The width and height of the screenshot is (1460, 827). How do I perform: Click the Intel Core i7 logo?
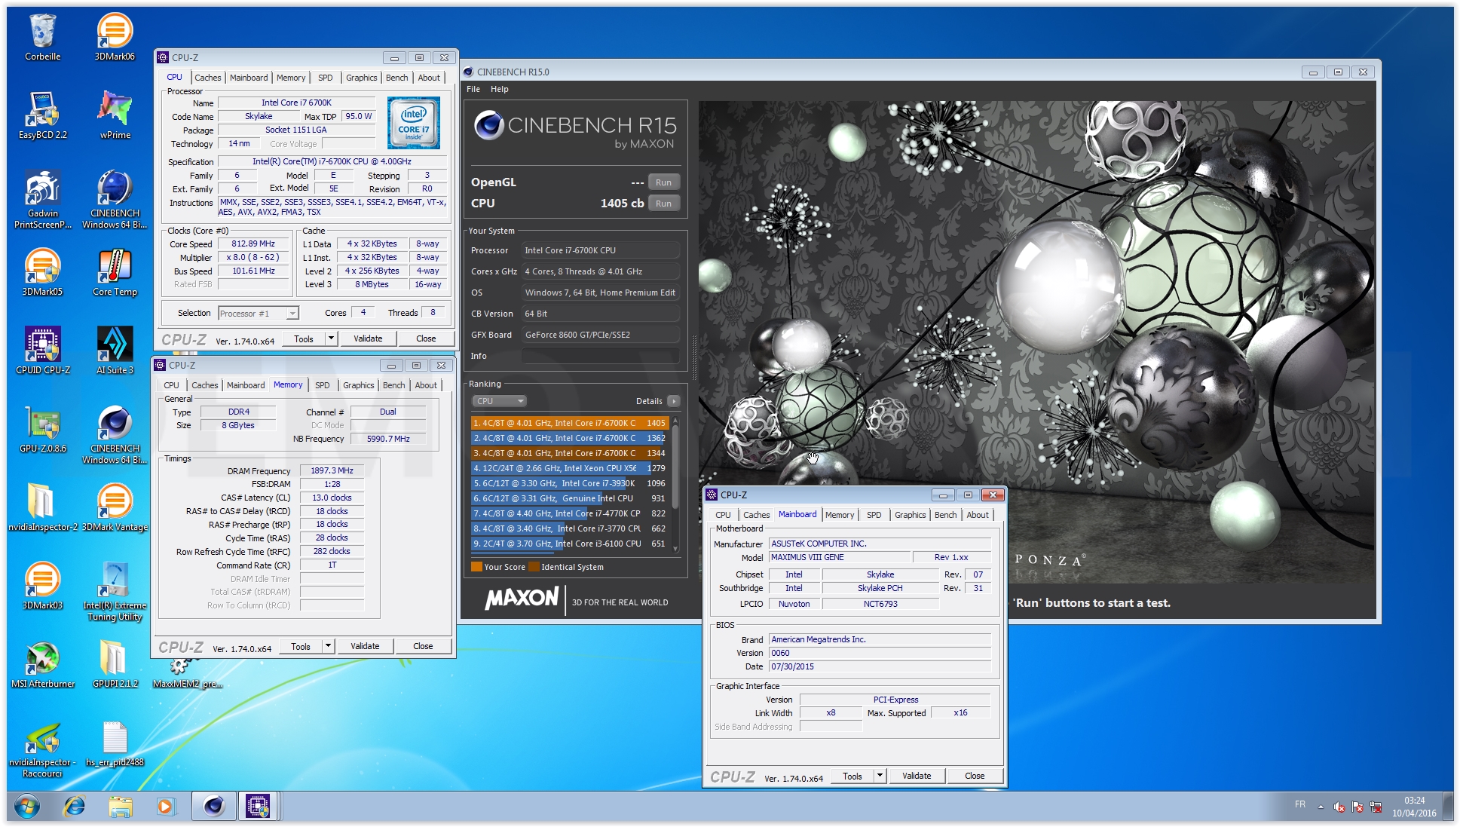click(414, 123)
